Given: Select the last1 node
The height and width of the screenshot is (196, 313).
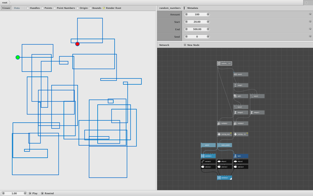Looking at the screenshot, I should [241, 156].
